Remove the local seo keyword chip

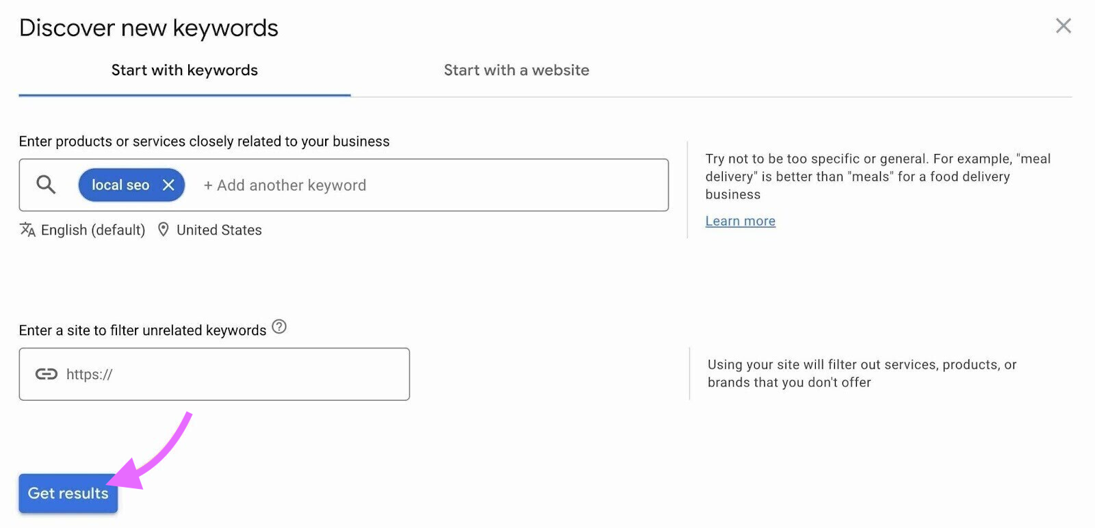click(x=168, y=185)
